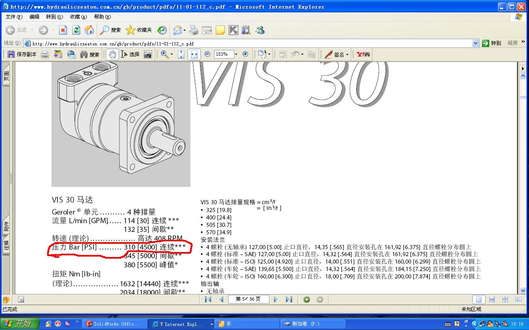Screen dimensions: 529x330
Task: Refresh the page with green arrows icon
Action: coord(76,30)
